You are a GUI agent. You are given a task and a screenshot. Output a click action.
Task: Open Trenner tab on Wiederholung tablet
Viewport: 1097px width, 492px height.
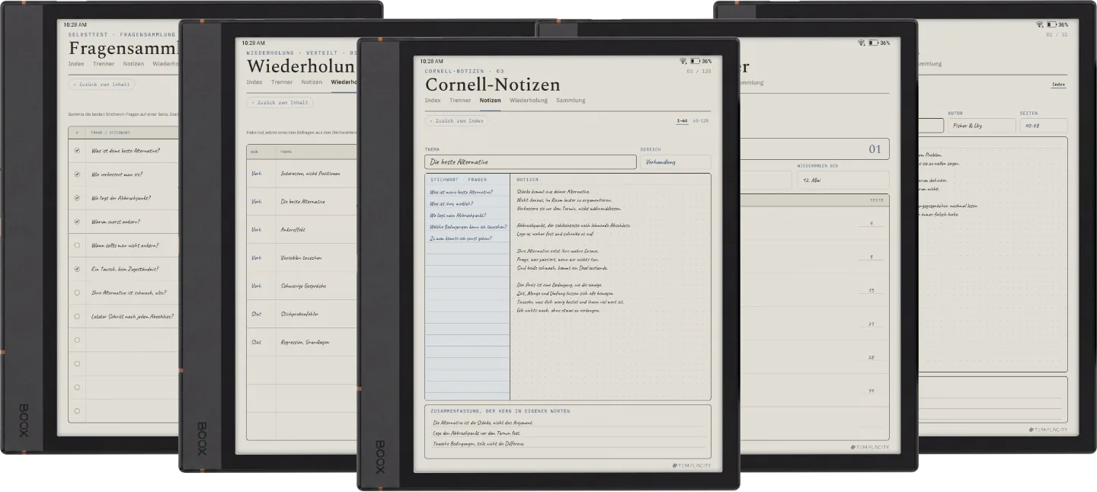coord(282,82)
